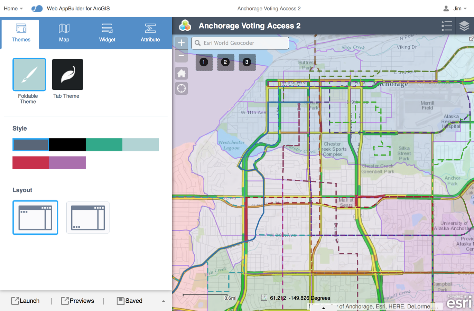This screenshot has width=474, height=311.
Task: Open Previews
Action: tap(77, 301)
